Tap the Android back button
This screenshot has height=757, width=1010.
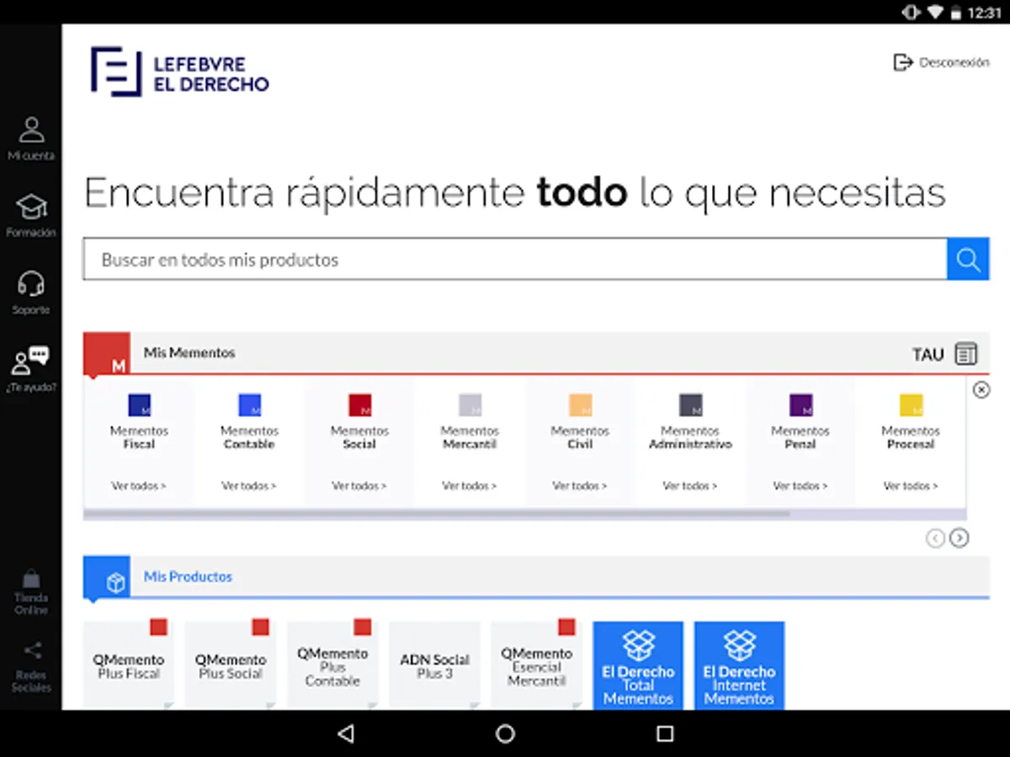click(x=345, y=733)
